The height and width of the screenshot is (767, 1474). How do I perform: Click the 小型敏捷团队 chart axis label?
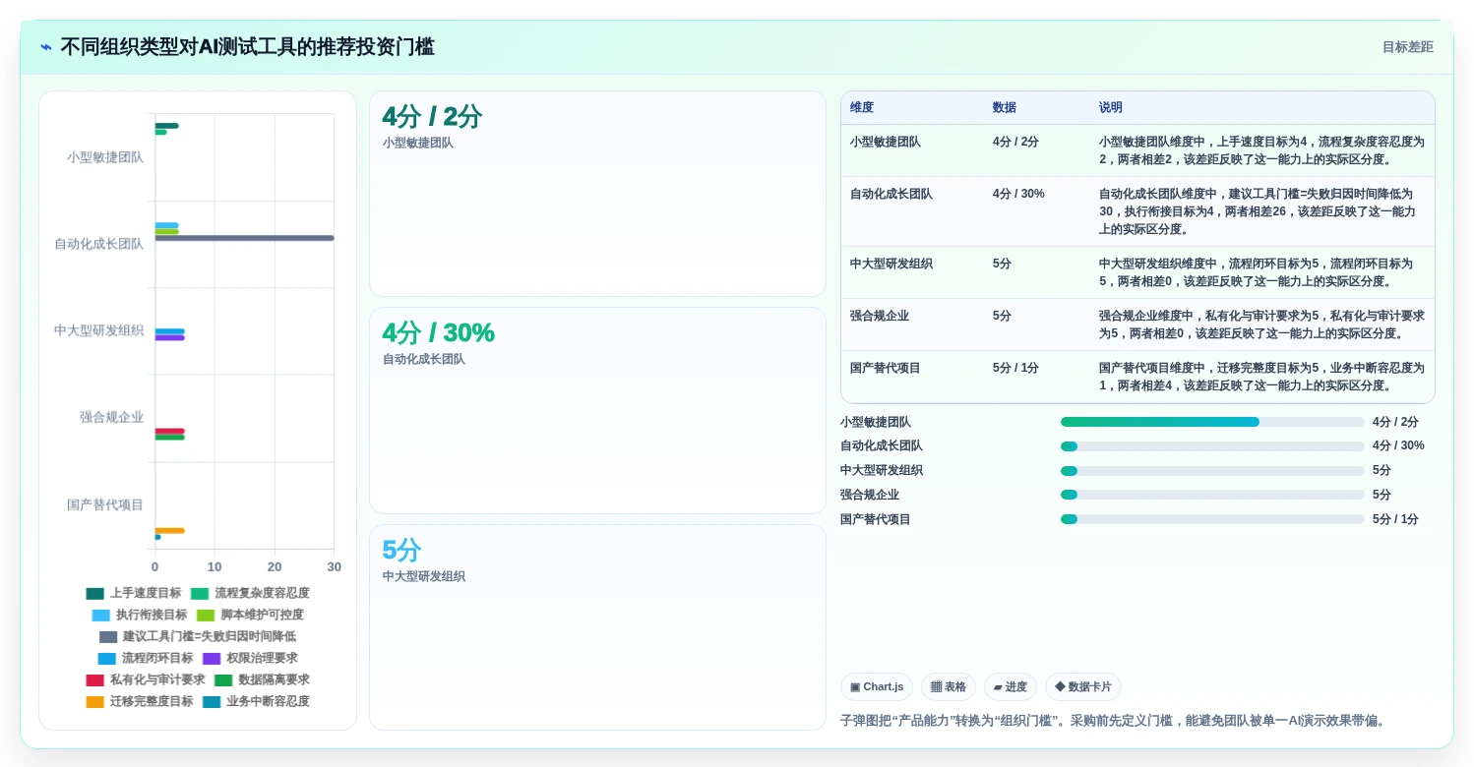[x=105, y=156]
